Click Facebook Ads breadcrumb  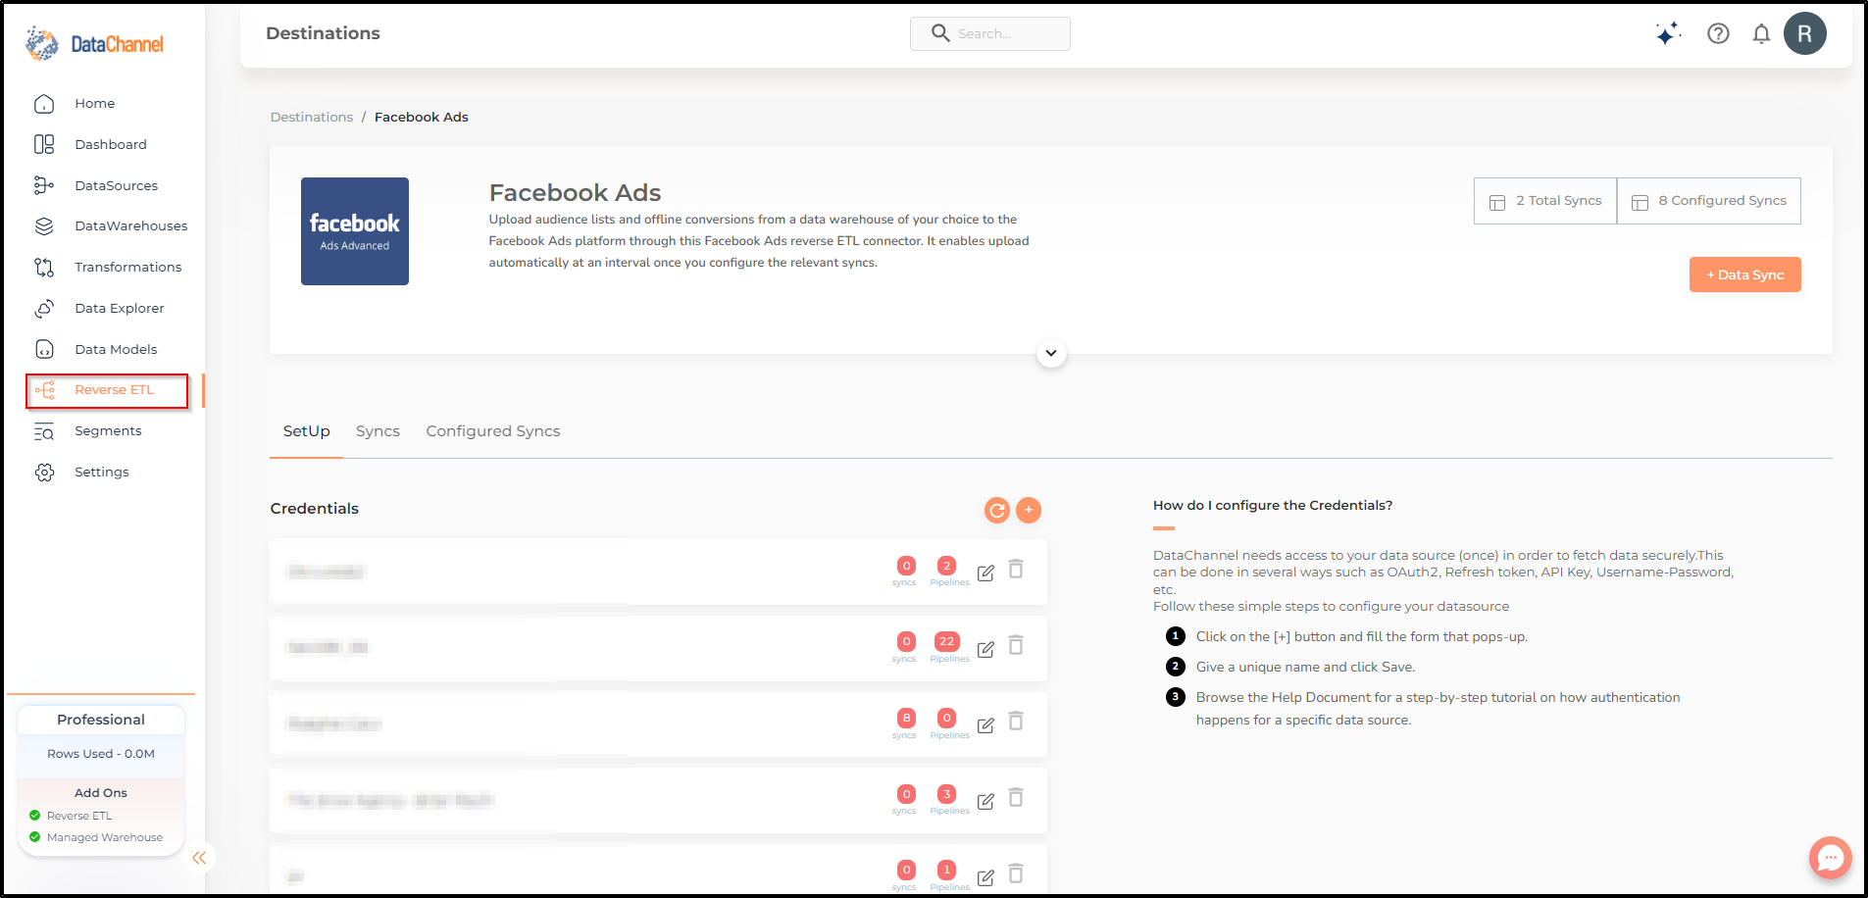422,117
